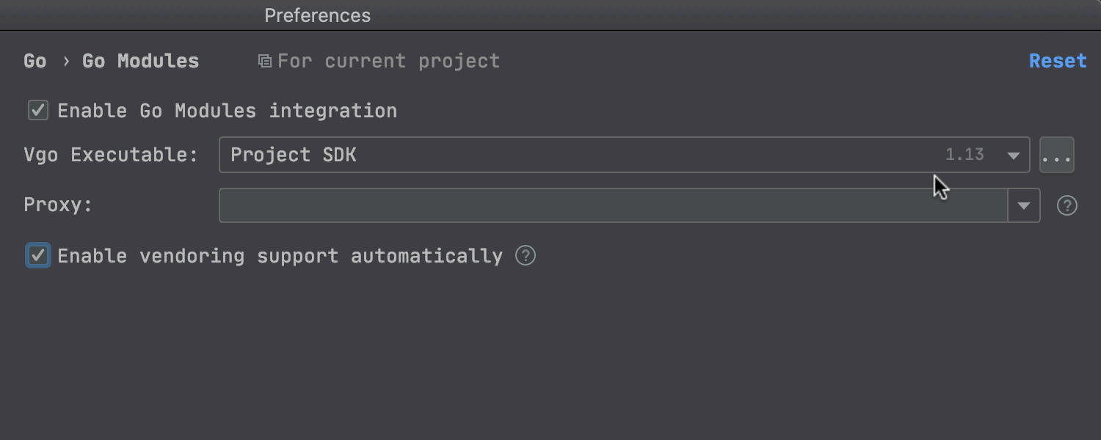Click the 'Vgo Executable:' field label

(x=111, y=155)
